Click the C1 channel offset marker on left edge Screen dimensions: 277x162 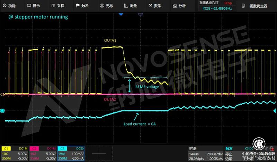click(2, 94)
